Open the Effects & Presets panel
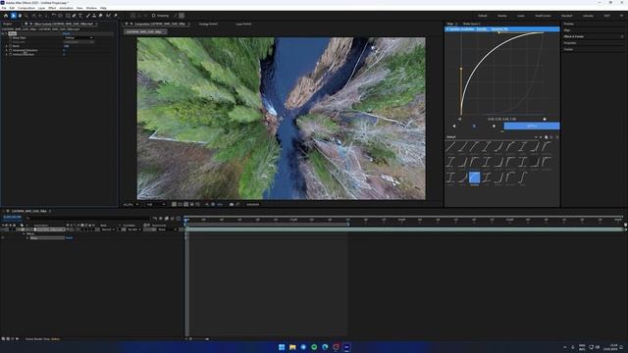This screenshot has width=628, height=353. [x=573, y=36]
